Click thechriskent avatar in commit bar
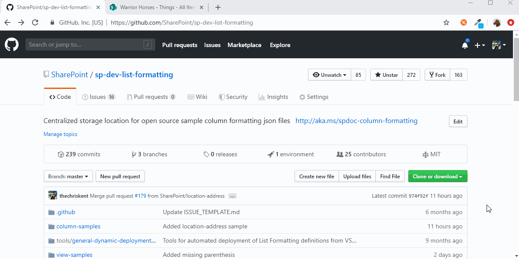This screenshot has width=519, height=259. pos(53,196)
